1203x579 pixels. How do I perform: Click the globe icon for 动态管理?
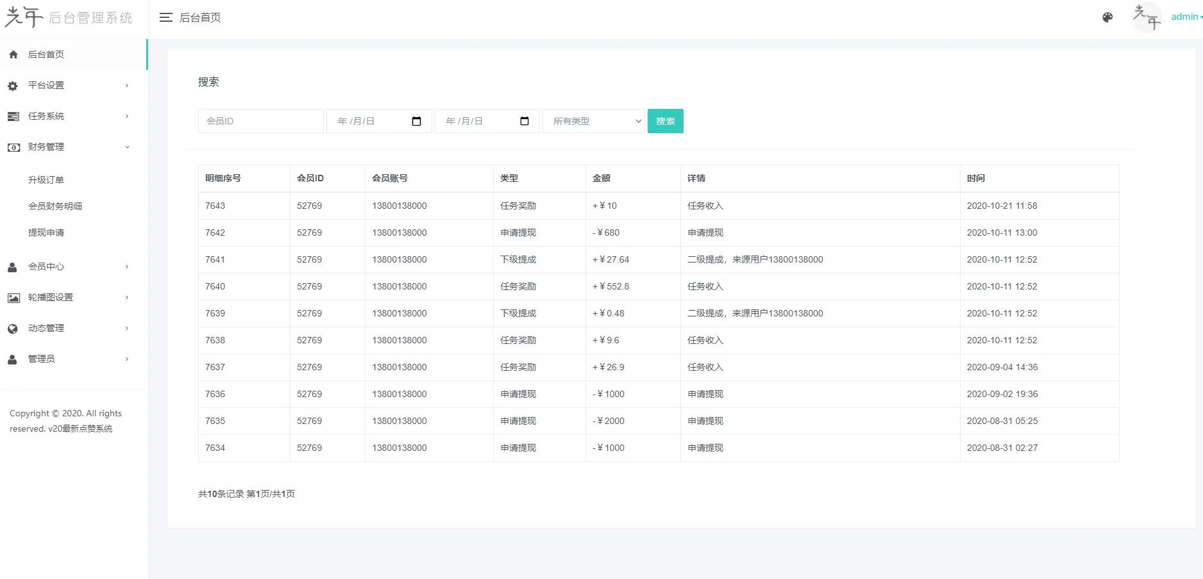coord(13,329)
